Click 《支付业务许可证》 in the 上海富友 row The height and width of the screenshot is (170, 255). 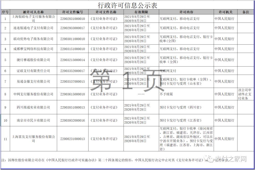[x=104, y=139]
